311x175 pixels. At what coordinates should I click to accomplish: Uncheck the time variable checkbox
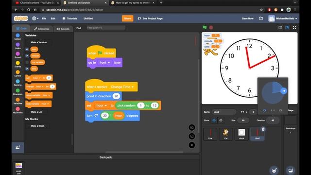click(x=27, y=69)
